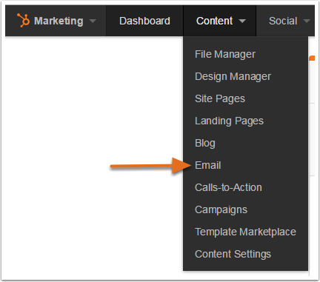Viewport: 320px width, 282px height.
Task: Click the orange arrow pointing to Email
Action: [150, 166]
